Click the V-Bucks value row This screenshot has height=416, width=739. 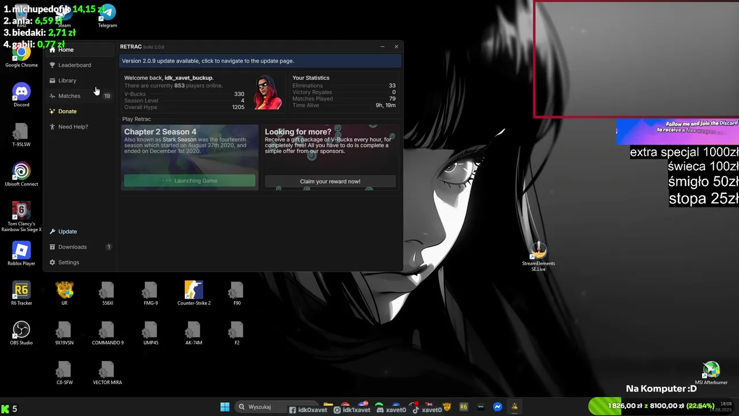[x=184, y=94]
